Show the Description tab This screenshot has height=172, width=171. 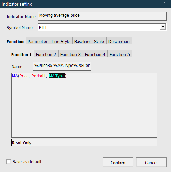click(119, 41)
